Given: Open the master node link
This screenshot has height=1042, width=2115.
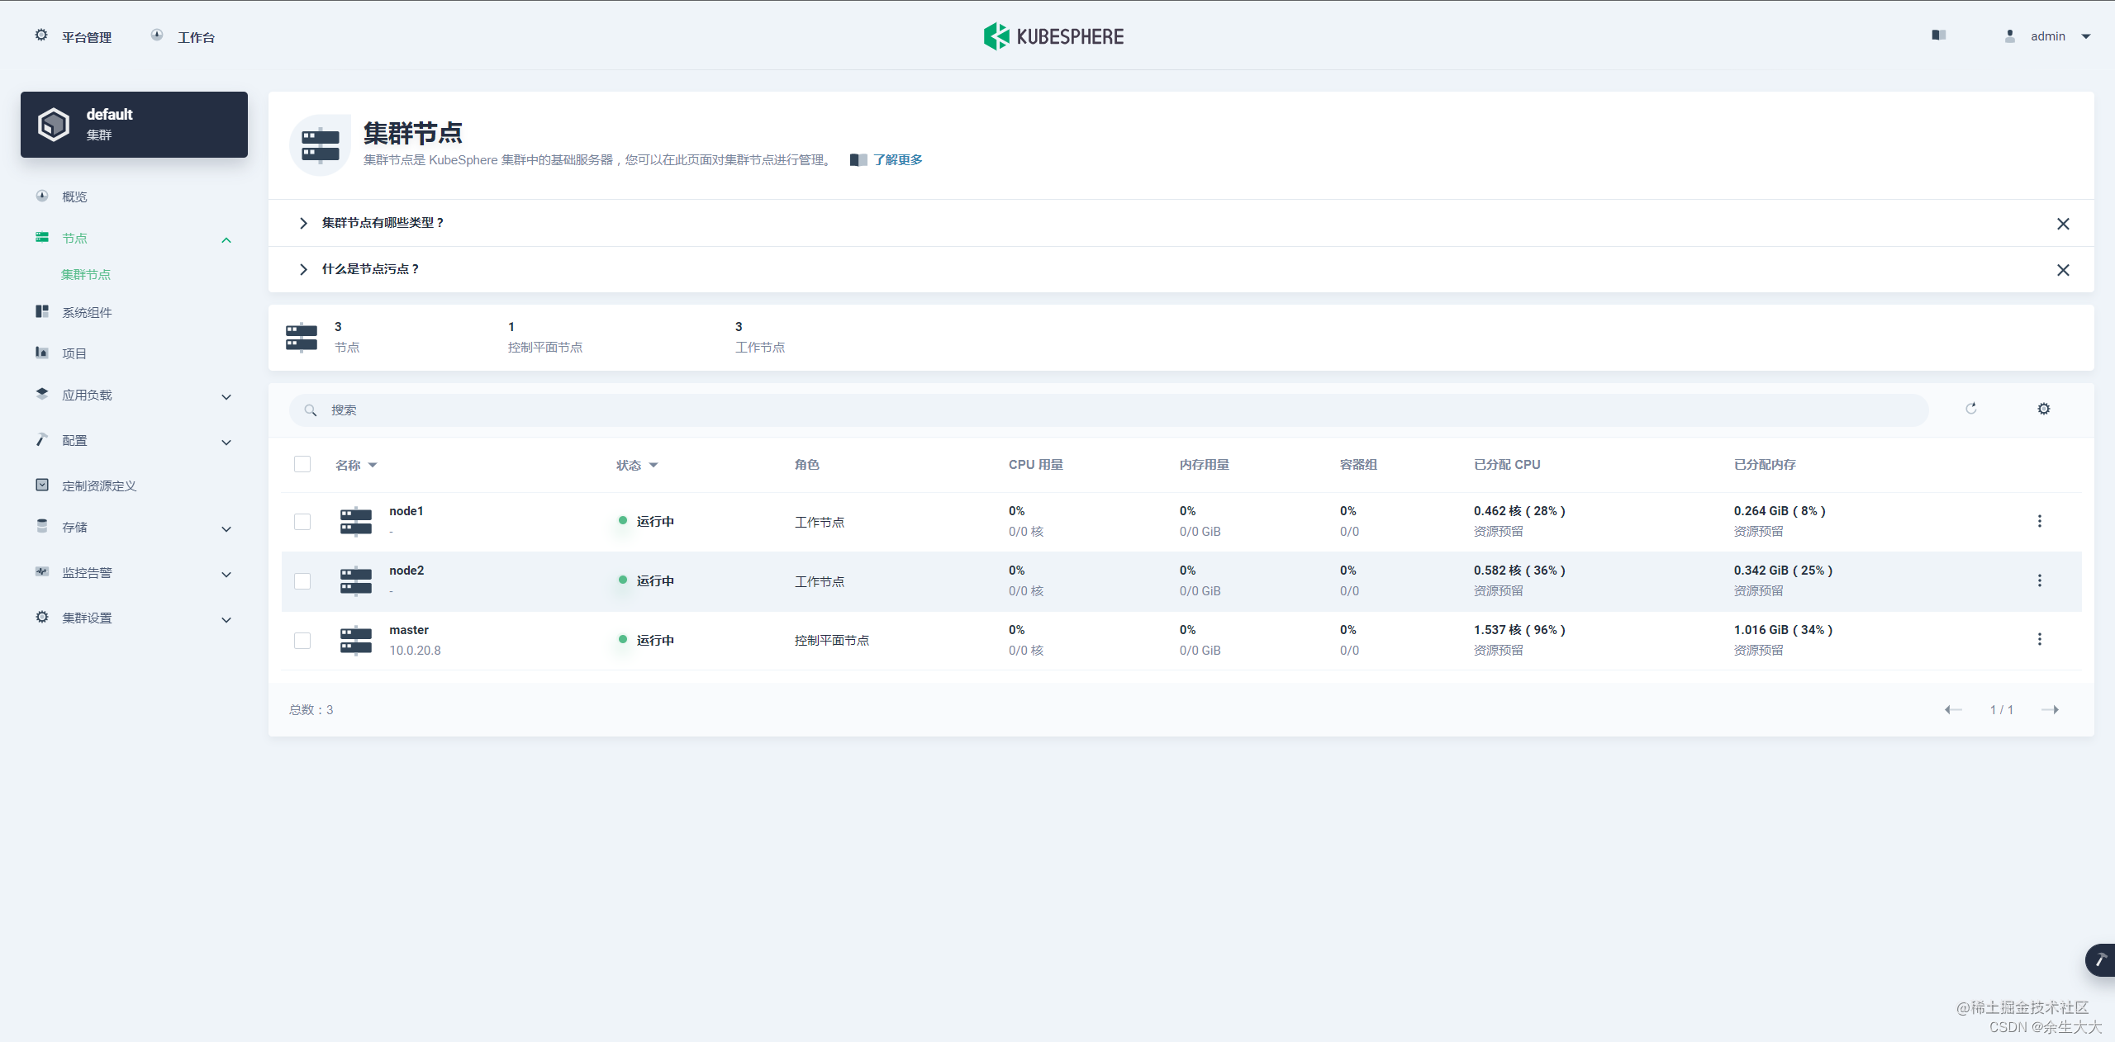Looking at the screenshot, I should click(x=409, y=630).
